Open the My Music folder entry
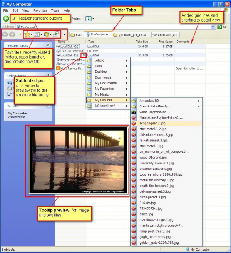The width and height of the screenshot is (231, 253). click(x=108, y=94)
